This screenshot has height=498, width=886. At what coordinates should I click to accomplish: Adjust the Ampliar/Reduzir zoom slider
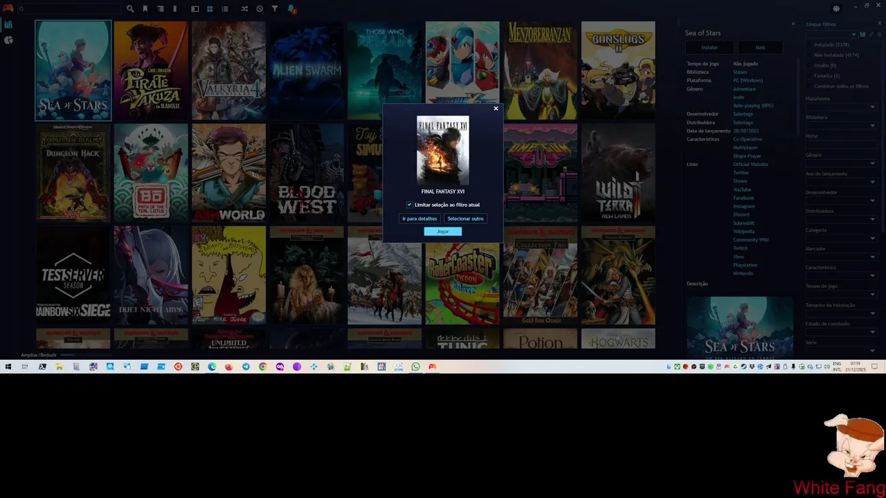tap(86, 355)
